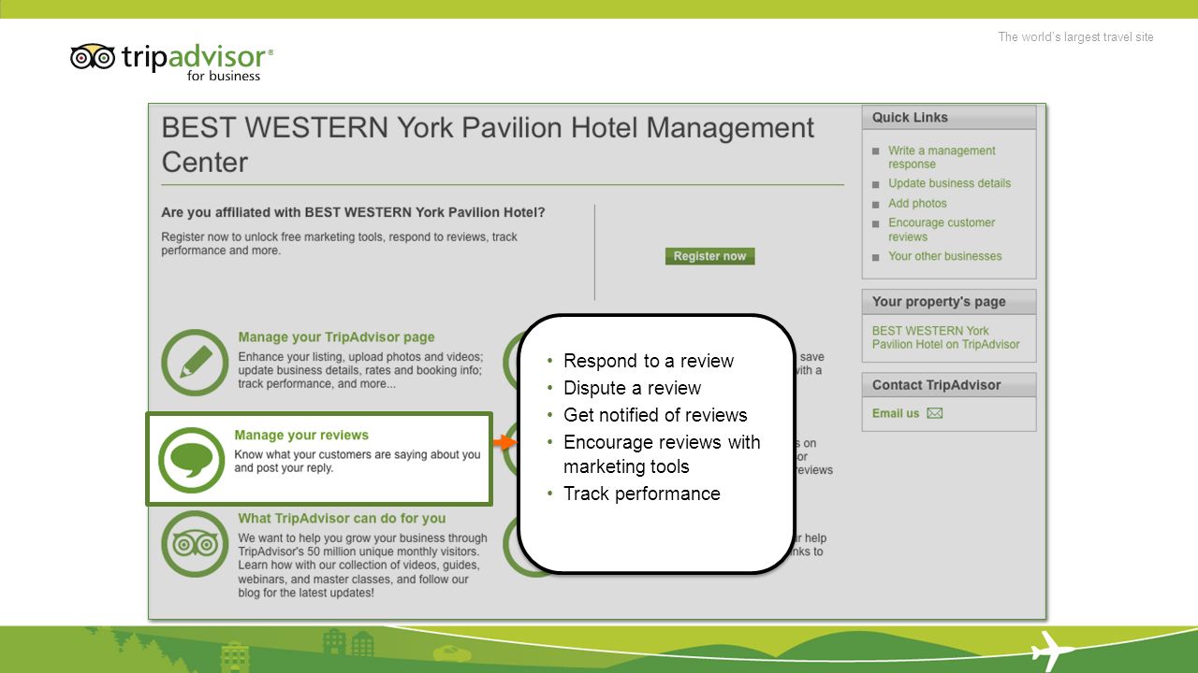Open BEST WESTERN York Pavilion Hotel on TripAdvisor link
The height and width of the screenshot is (673, 1198).
click(x=945, y=337)
